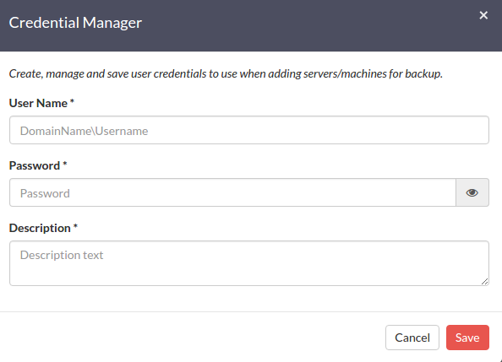This screenshot has width=502, height=362.
Task: Click the required asterisk beside Password
Action: click(65, 164)
